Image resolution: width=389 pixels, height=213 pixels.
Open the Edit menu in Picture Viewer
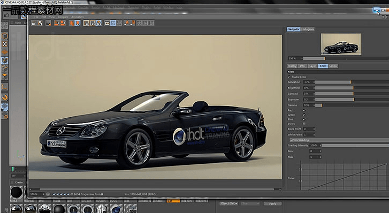tap(44, 17)
